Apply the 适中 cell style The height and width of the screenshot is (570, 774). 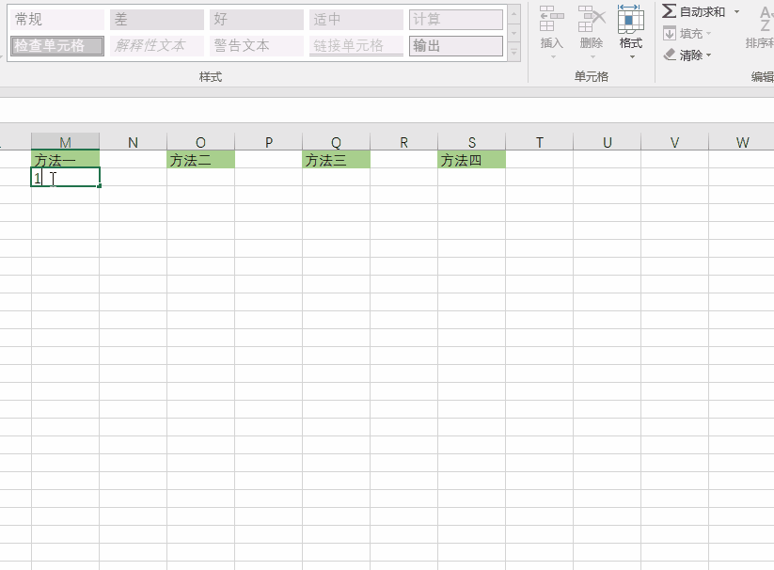[355, 19]
